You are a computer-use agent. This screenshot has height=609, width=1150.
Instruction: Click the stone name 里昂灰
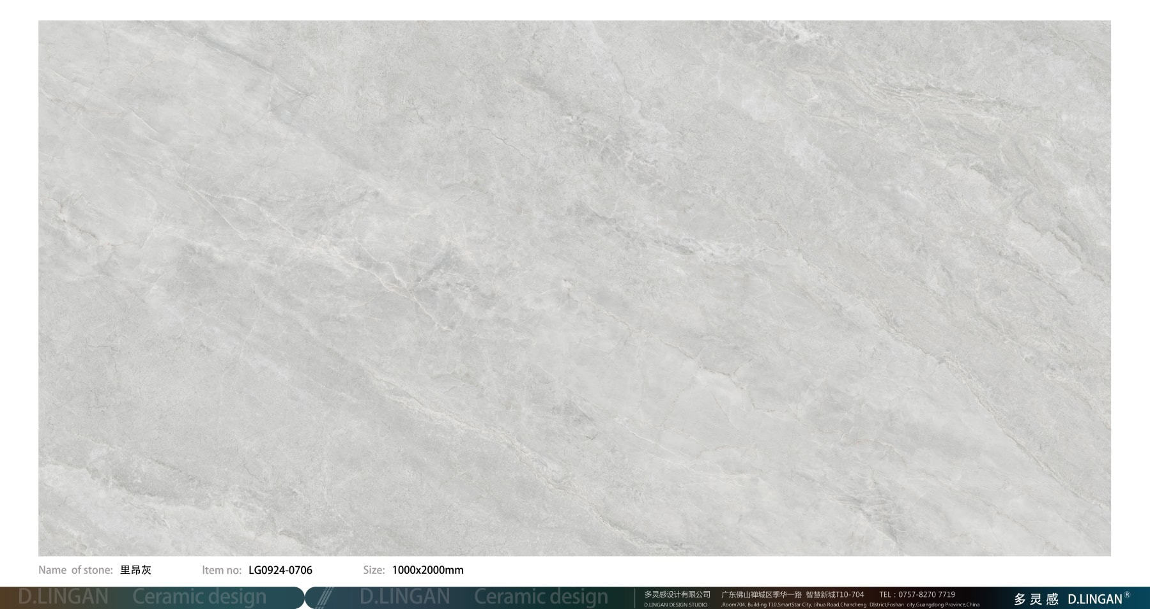(x=135, y=570)
